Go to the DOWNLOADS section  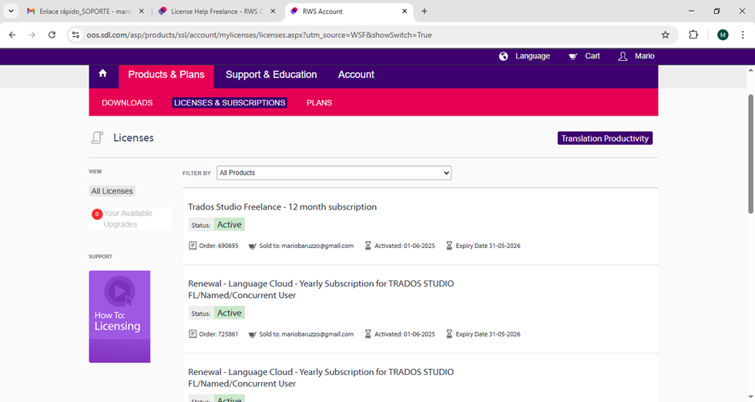pos(127,102)
